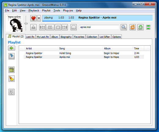Image resolution: width=159 pixels, height=132 pixels.
Task: Open the Playback menu
Action: [34, 10]
